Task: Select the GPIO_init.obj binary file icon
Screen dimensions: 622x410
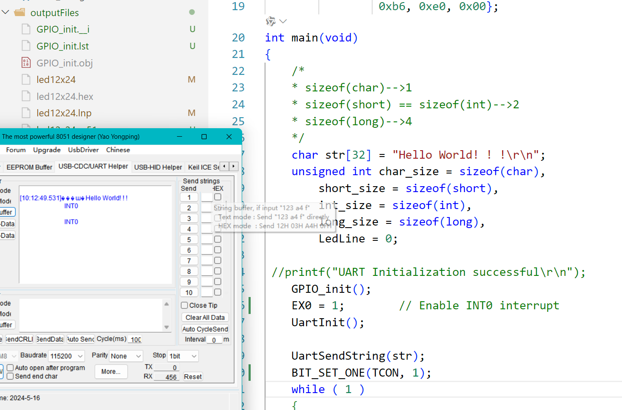Action: (26, 63)
